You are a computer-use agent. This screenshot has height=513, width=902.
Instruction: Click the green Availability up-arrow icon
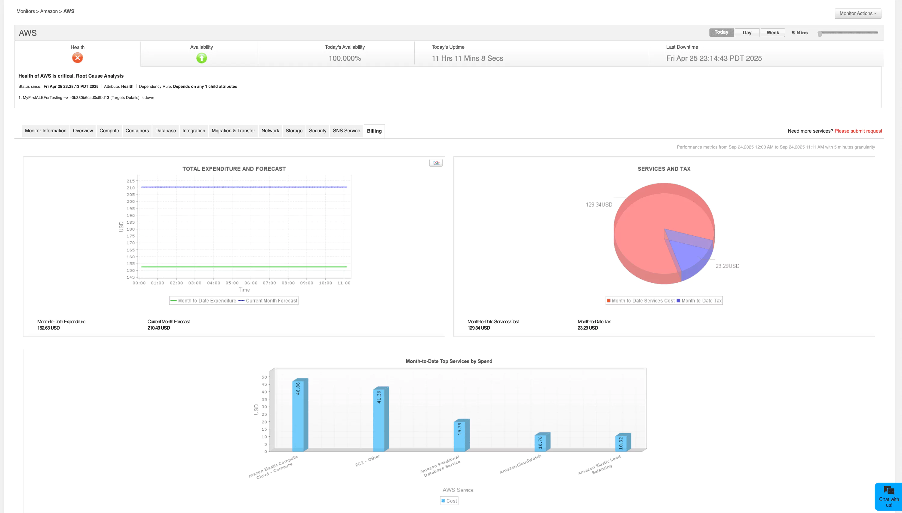201,58
